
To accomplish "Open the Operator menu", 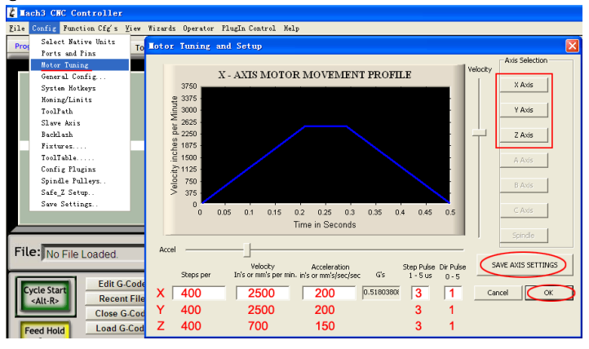I will coord(198,29).
